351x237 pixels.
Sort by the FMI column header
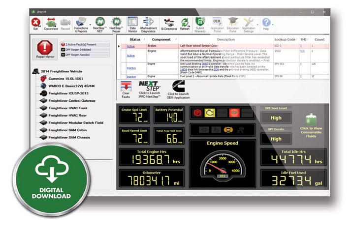pyautogui.click(x=303, y=39)
